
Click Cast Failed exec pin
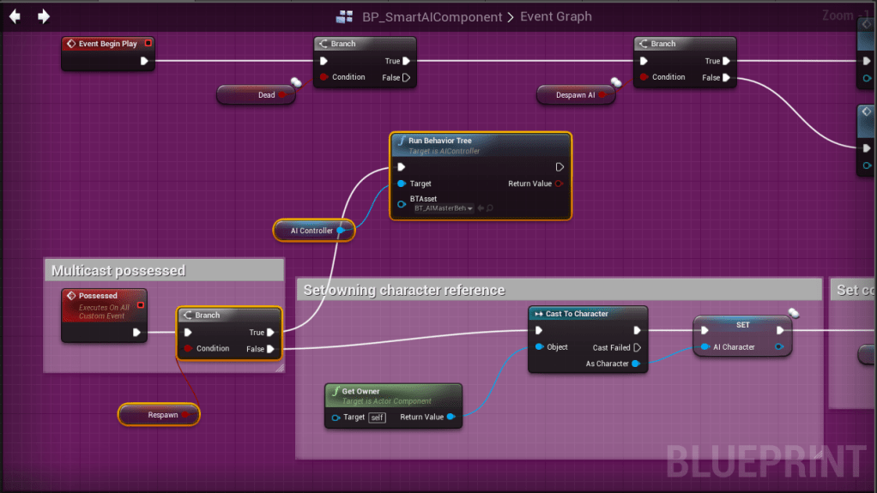(637, 347)
